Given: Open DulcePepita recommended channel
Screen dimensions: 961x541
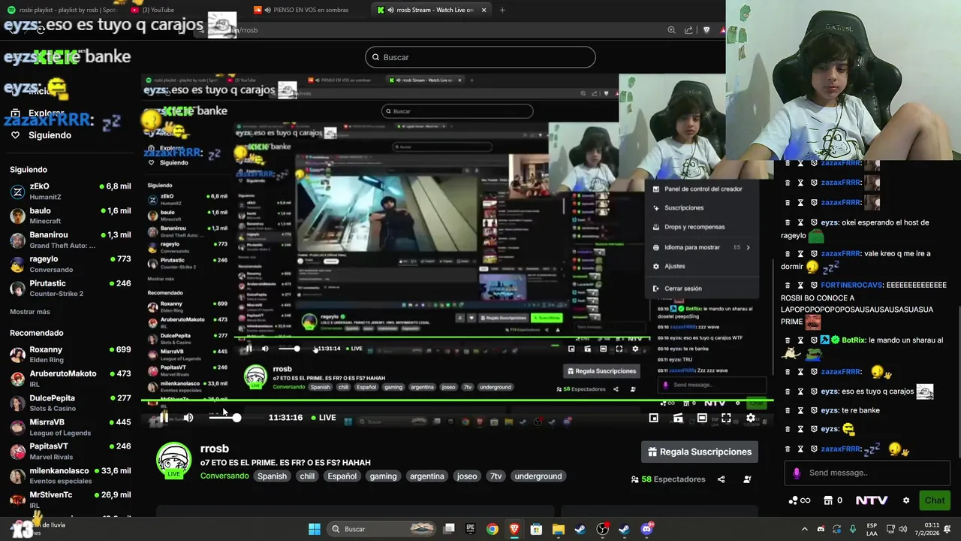Looking at the screenshot, I should pyautogui.click(x=71, y=403).
